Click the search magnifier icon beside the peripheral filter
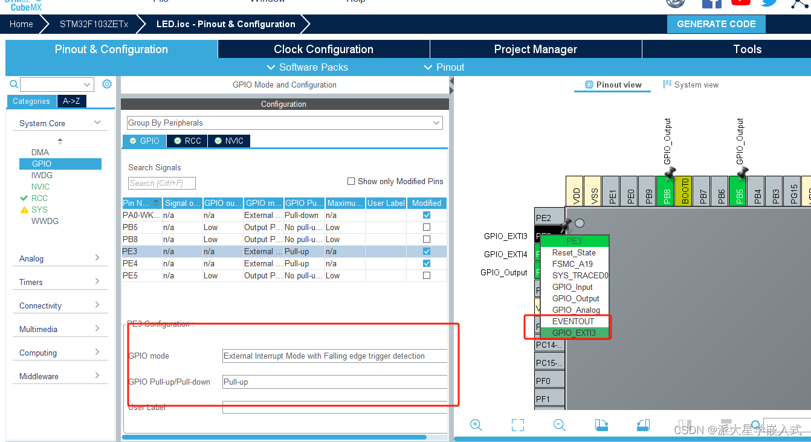 pyautogui.click(x=13, y=85)
